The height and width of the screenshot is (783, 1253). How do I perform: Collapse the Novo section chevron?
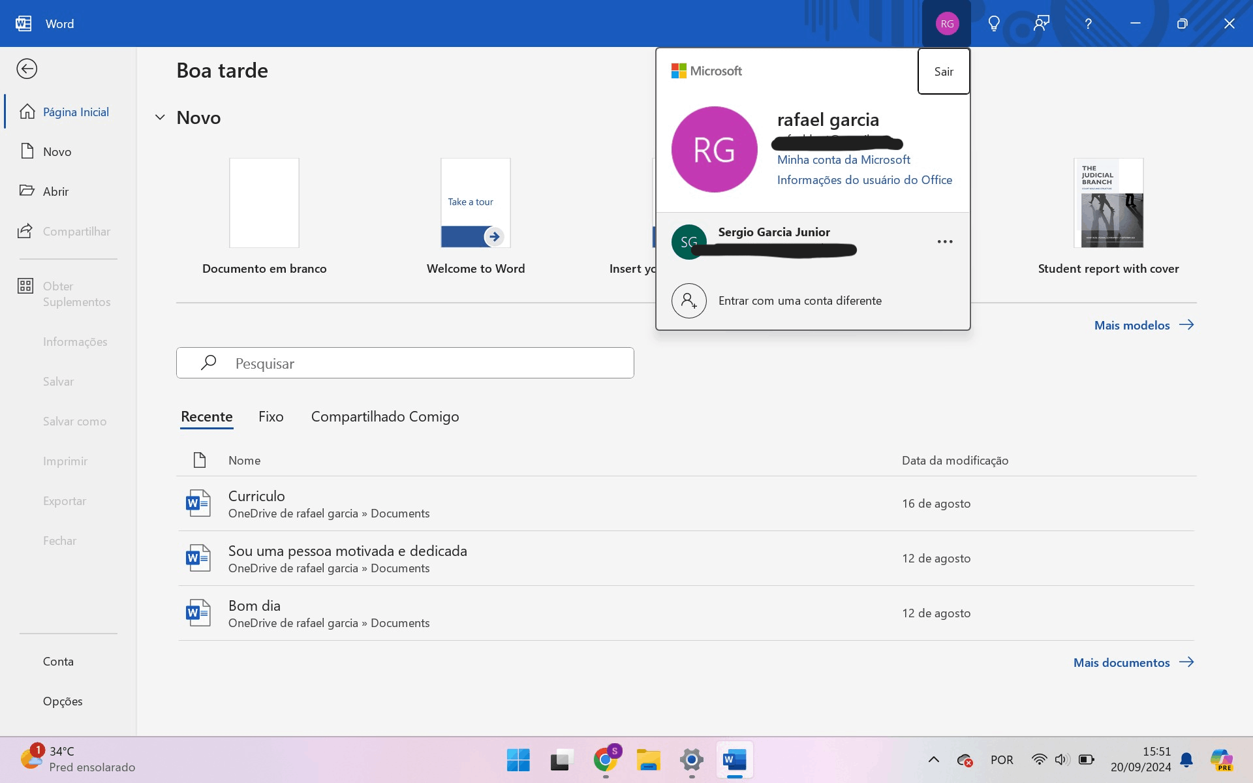point(160,117)
